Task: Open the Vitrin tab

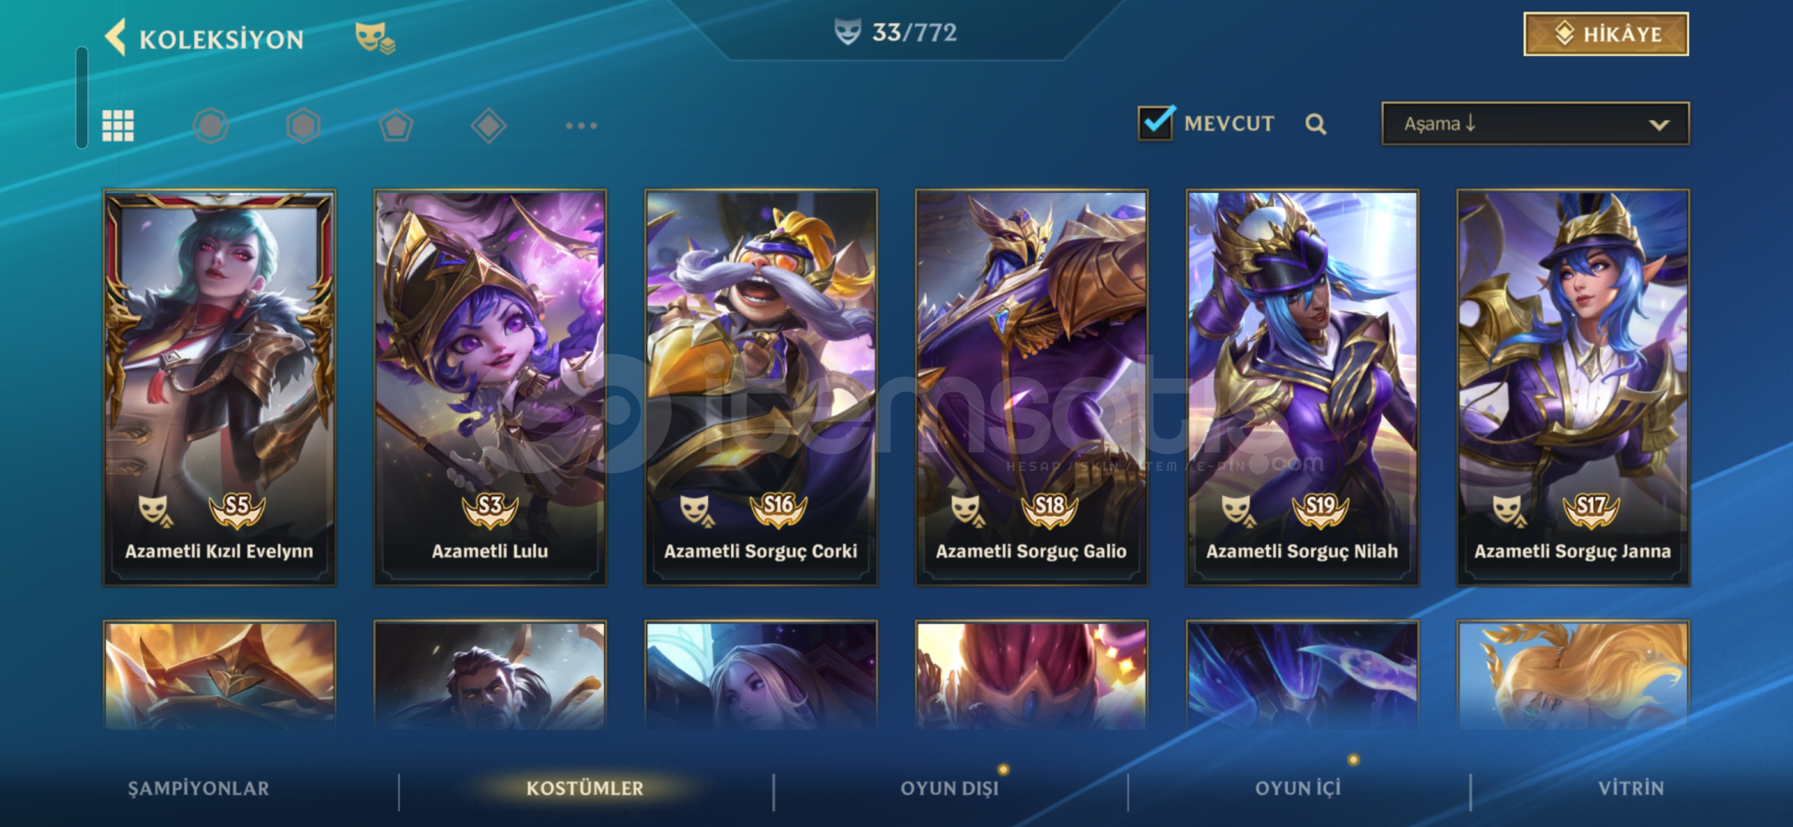Action: 1631,788
